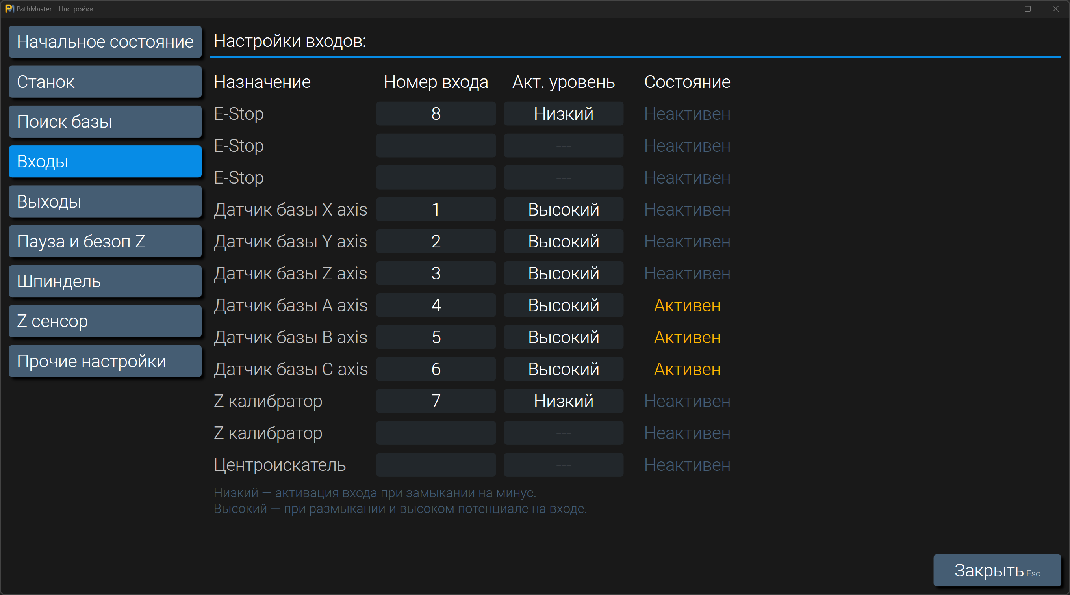1070x595 pixels.
Task: Go to the Выходы settings section
Action: tap(105, 201)
